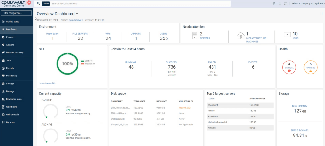Click the Commvault Command Center logo
The width and height of the screenshot is (325, 146).
click(x=16, y=4)
